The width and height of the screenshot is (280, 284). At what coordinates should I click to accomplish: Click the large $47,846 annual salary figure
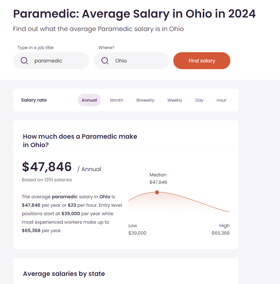click(x=47, y=167)
